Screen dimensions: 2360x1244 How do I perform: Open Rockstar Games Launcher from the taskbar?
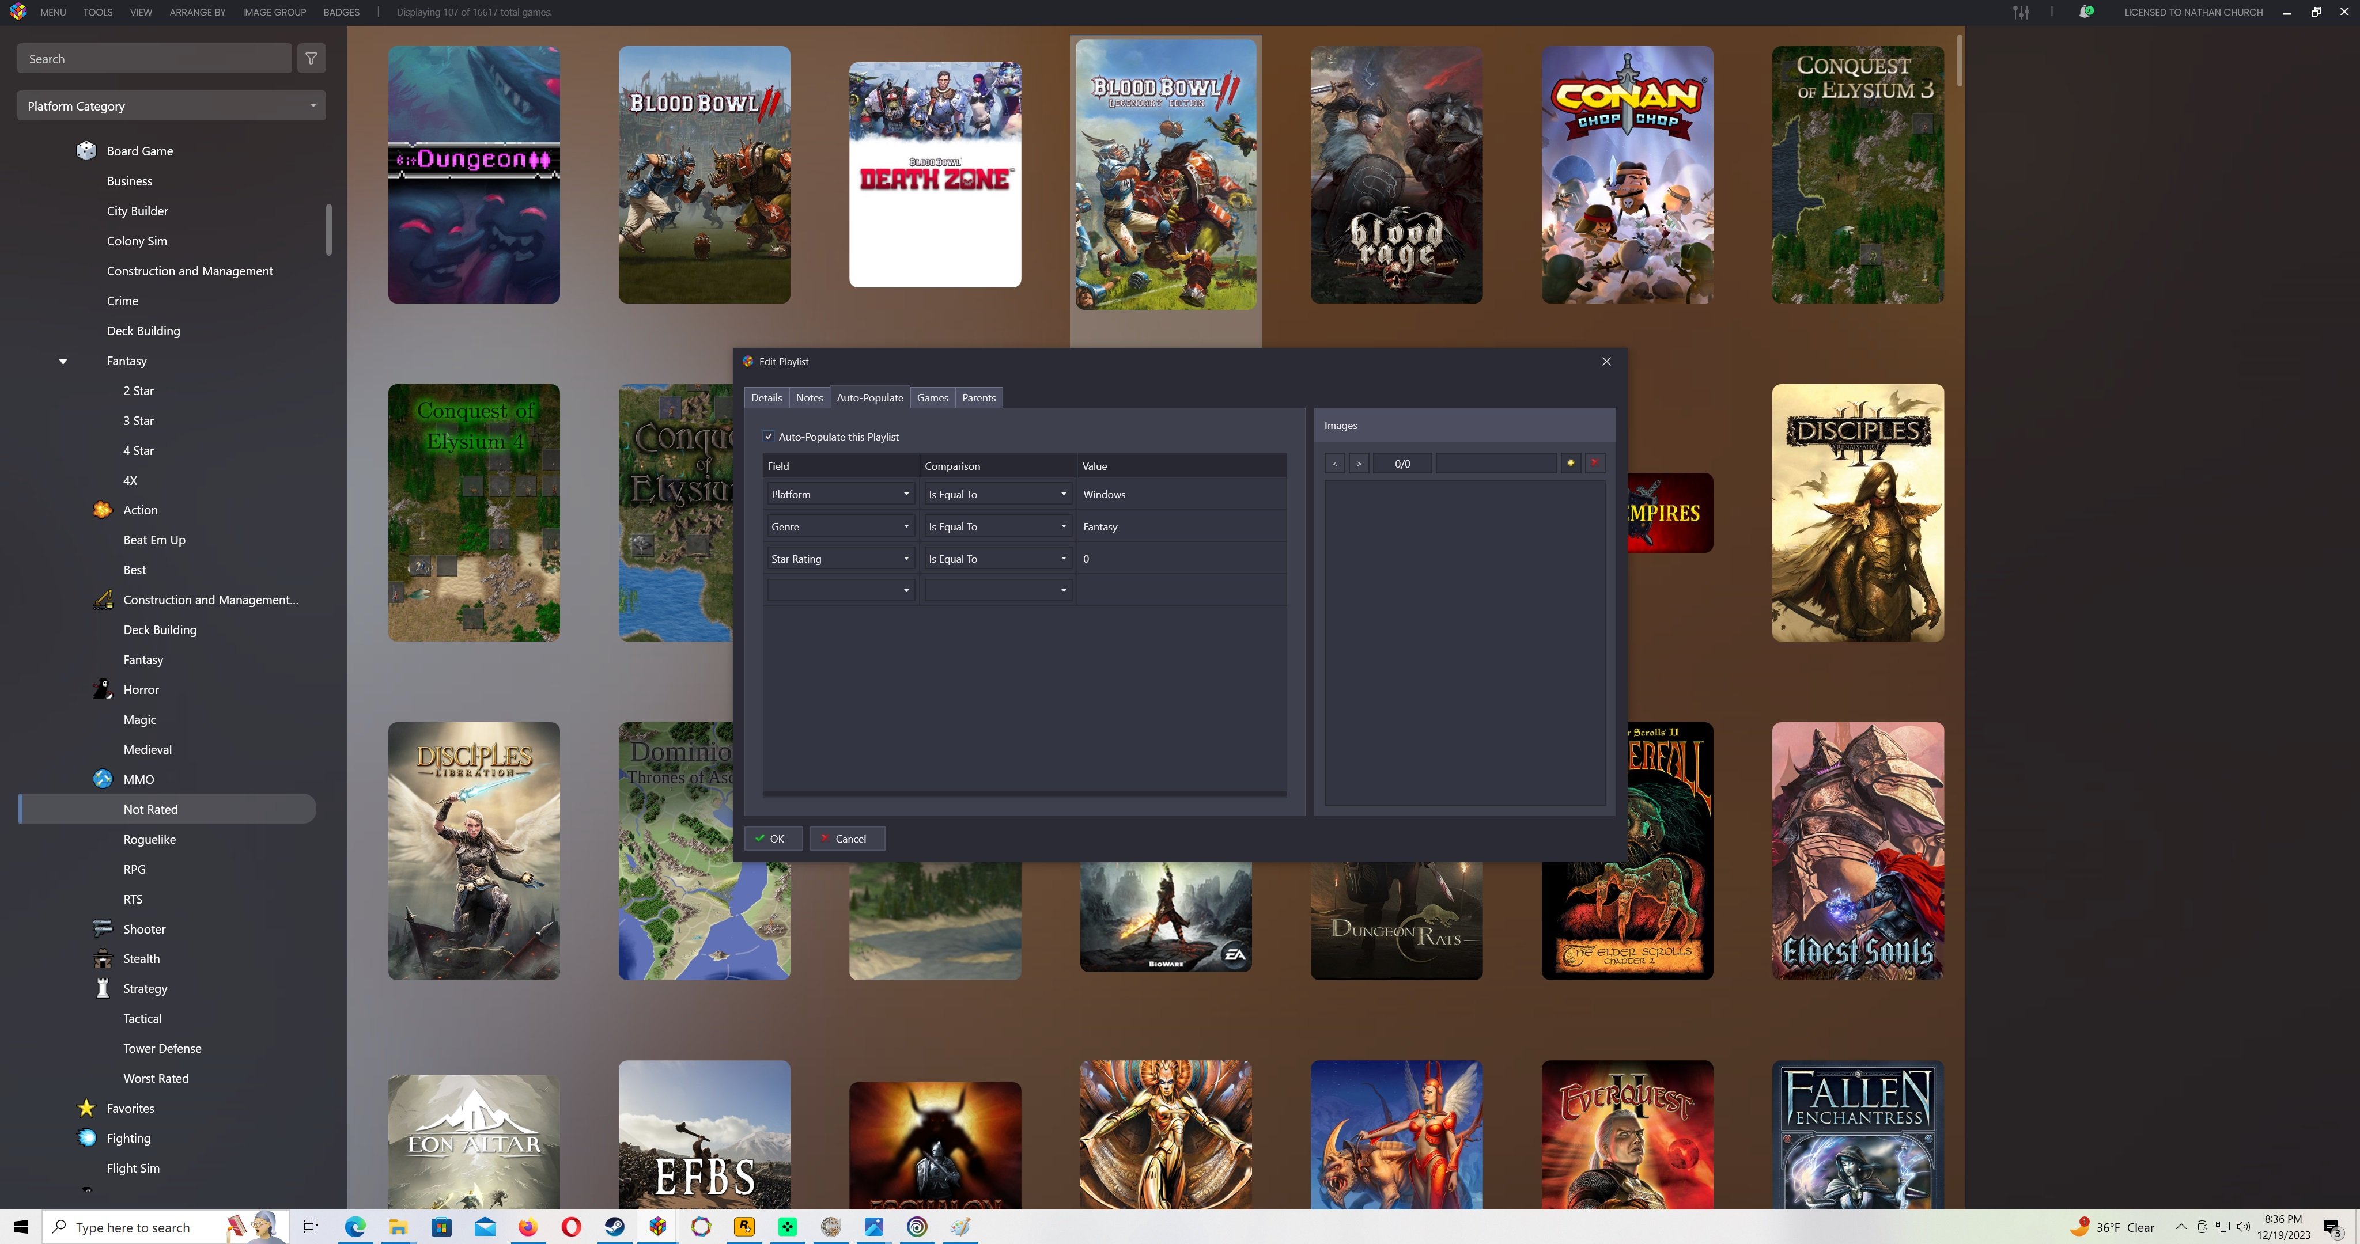click(x=744, y=1227)
